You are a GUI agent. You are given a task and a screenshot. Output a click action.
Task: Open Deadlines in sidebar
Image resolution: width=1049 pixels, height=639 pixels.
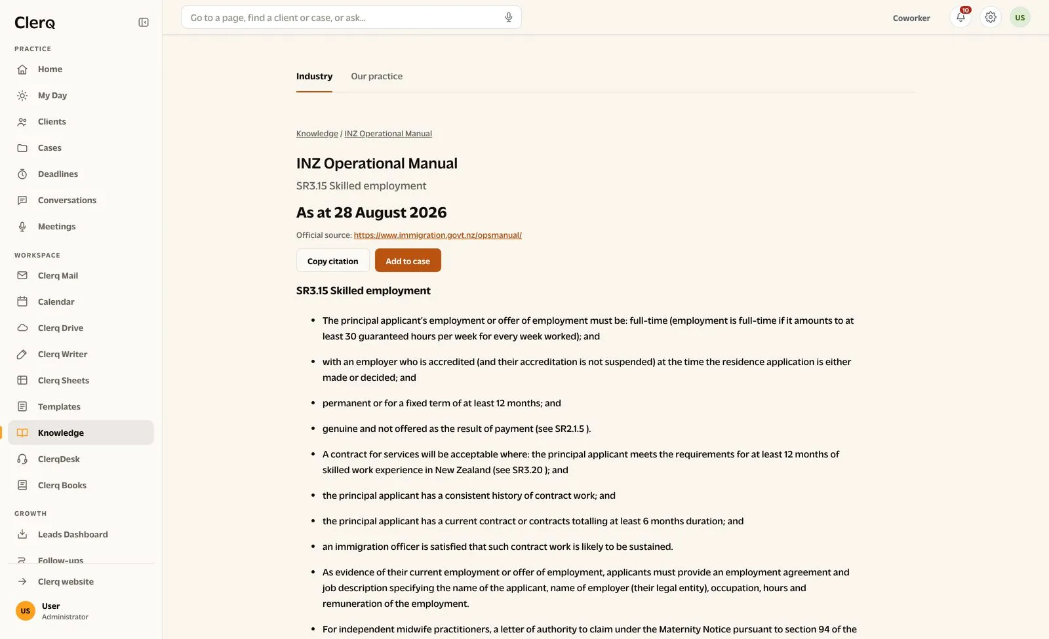coord(81,174)
